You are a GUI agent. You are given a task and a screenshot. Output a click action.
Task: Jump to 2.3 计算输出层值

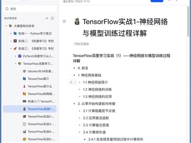pyautogui.click(x=96, y=125)
